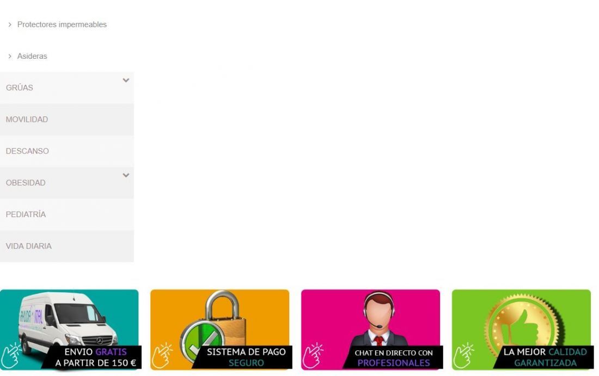
Task: Click the gold thumbs-up quality seal
Action: click(524, 323)
